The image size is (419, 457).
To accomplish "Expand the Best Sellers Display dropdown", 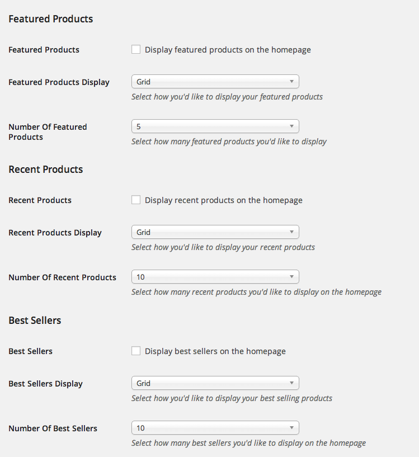I will click(x=215, y=383).
